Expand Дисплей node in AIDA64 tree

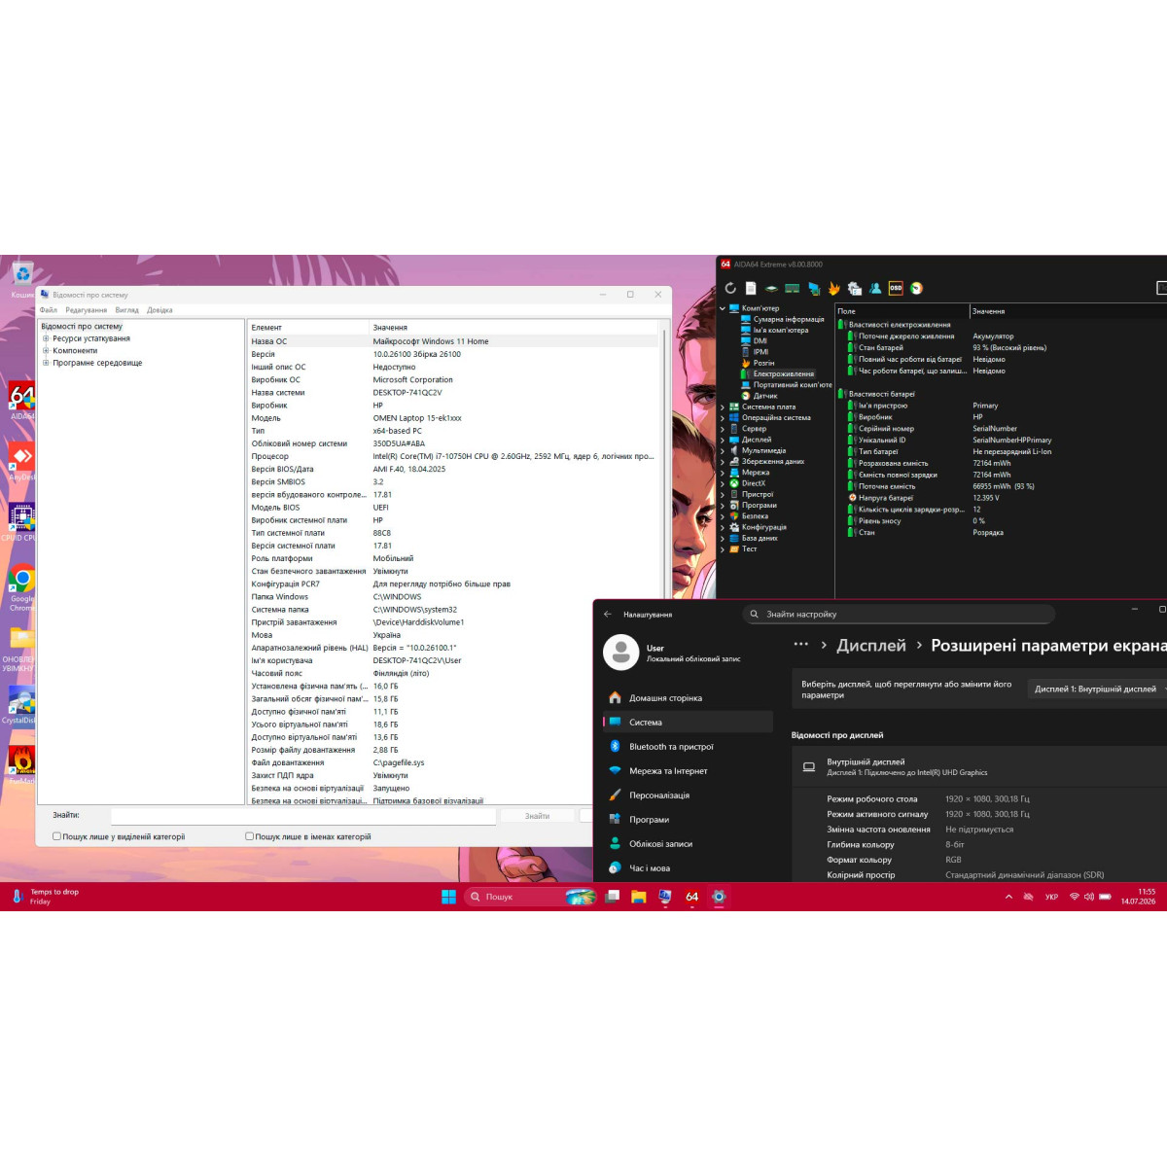(723, 440)
